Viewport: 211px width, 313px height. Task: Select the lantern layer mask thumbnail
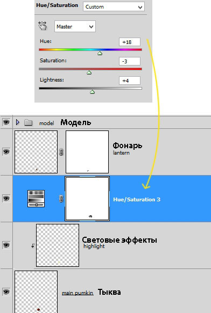point(87,152)
